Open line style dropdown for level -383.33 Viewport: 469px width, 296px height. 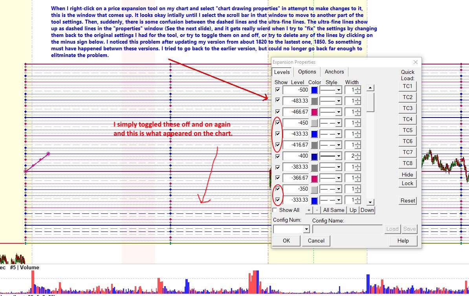339,167
